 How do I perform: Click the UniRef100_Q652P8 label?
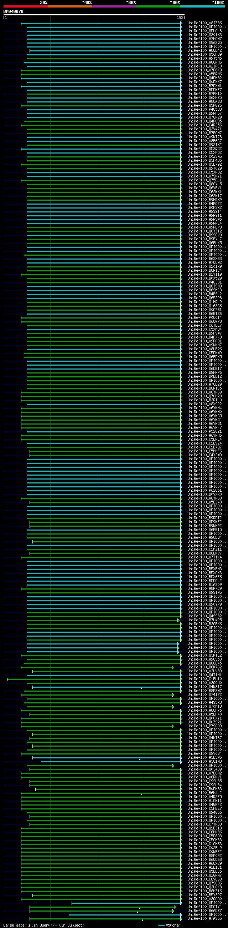coord(204,298)
